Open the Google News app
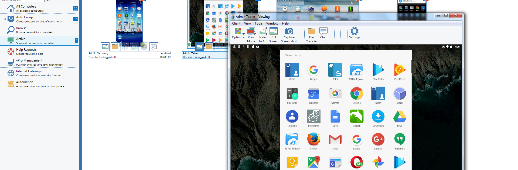This screenshot has height=170, width=518. point(335,162)
